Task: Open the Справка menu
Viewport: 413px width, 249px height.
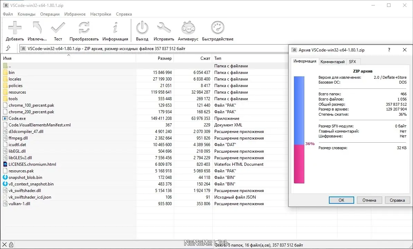Action: coord(124,14)
